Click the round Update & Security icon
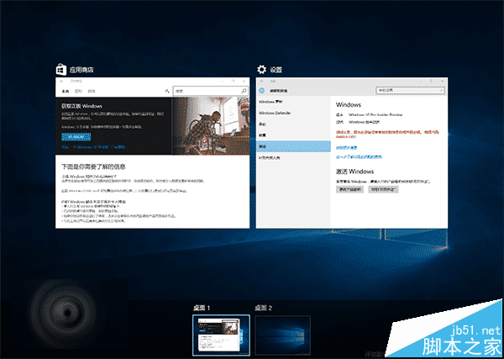Viewport: 504px width, 359px height. click(x=262, y=90)
